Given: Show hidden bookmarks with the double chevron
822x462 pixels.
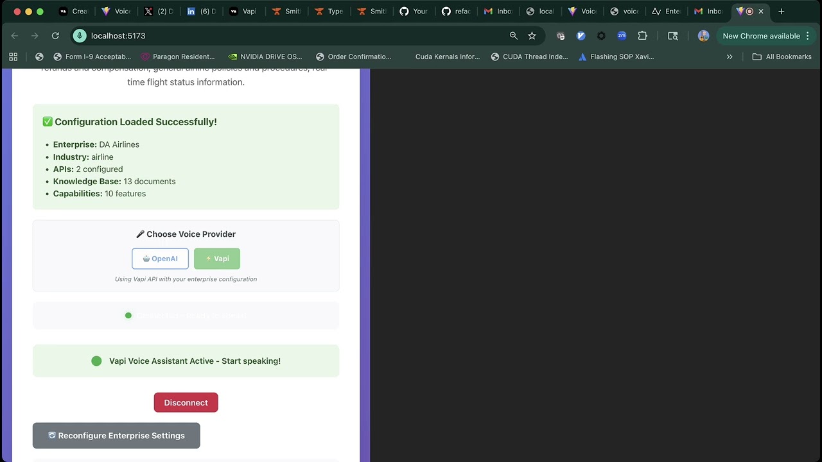Looking at the screenshot, I should (x=730, y=56).
